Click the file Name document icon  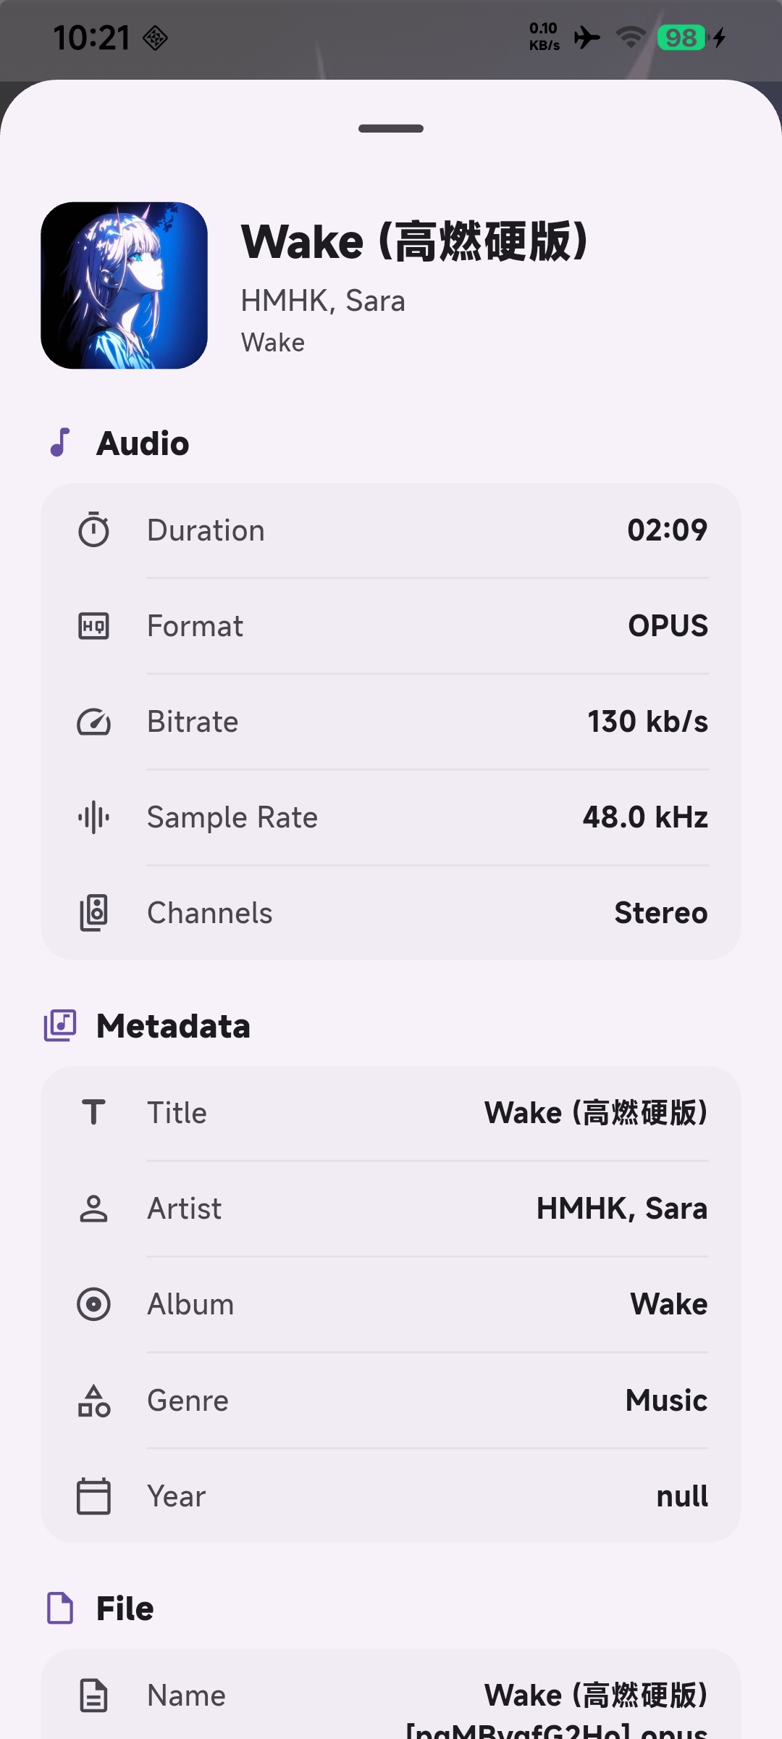93,1696
